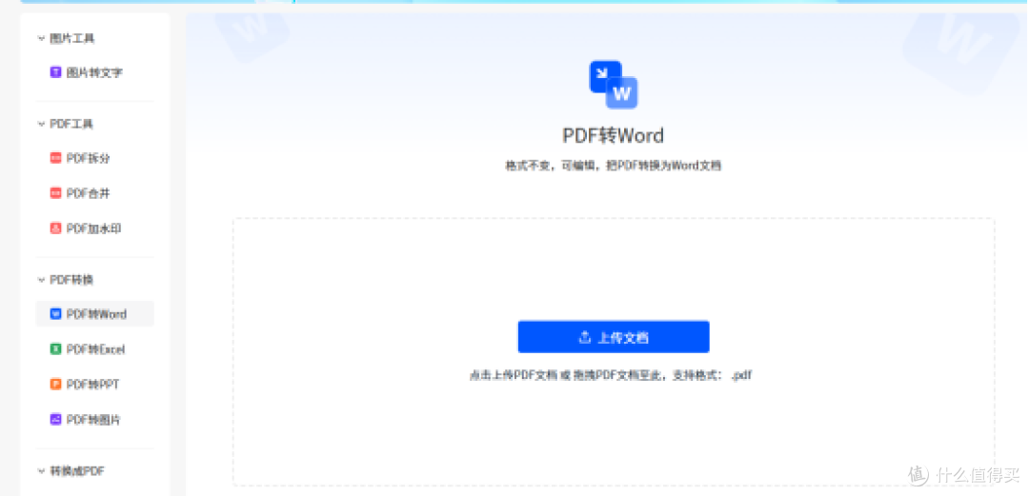Click the 图片工具 section header

[72, 39]
